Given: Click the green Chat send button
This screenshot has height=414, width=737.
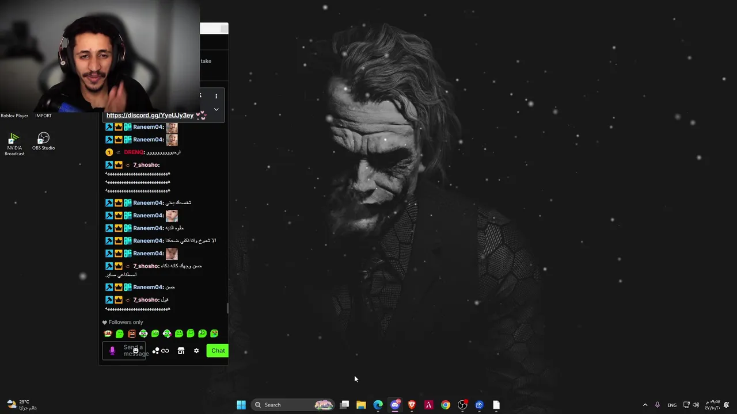Looking at the screenshot, I should (218, 351).
